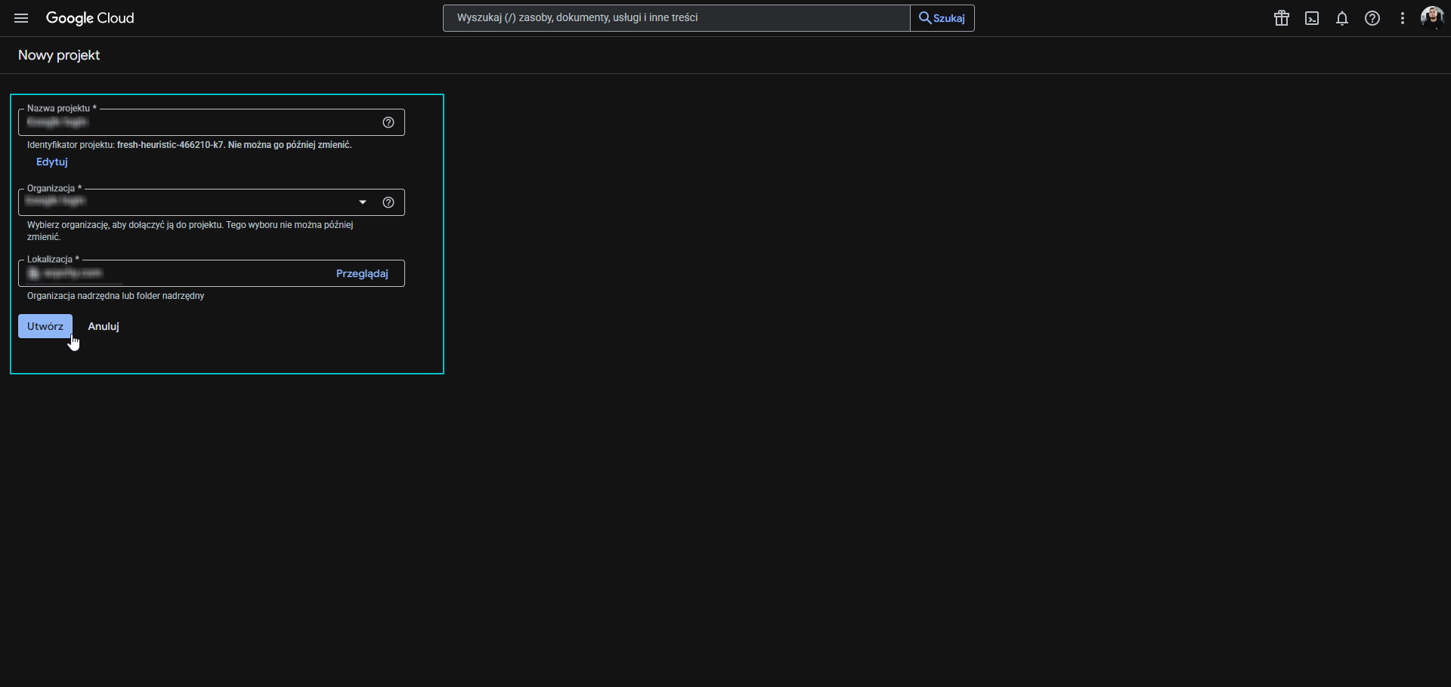Click the Google Cloud logo
This screenshot has height=687, width=1451.
[90, 17]
